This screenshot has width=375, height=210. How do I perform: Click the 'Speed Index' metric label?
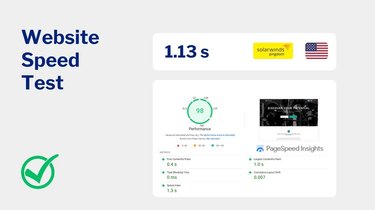tap(174, 185)
